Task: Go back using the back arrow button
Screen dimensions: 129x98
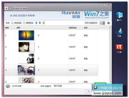Action: pyautogui.click(x=6, y=8)
